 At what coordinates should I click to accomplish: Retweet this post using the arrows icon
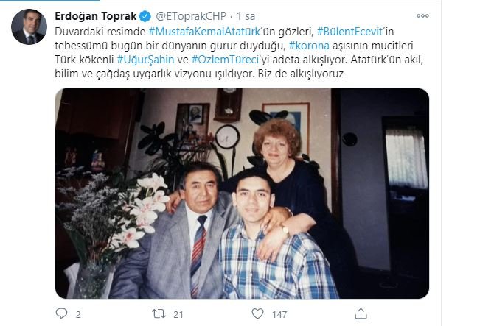(159, 313)
